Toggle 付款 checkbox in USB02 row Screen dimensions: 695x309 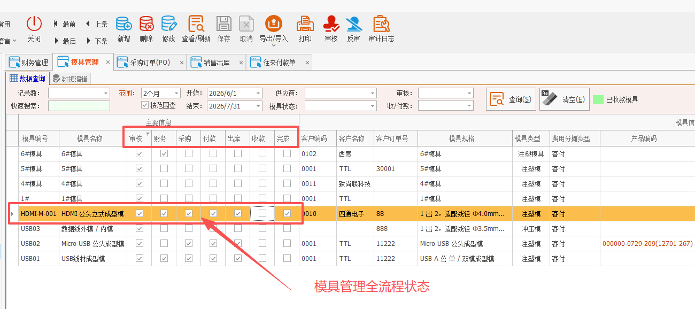(213, 243)
